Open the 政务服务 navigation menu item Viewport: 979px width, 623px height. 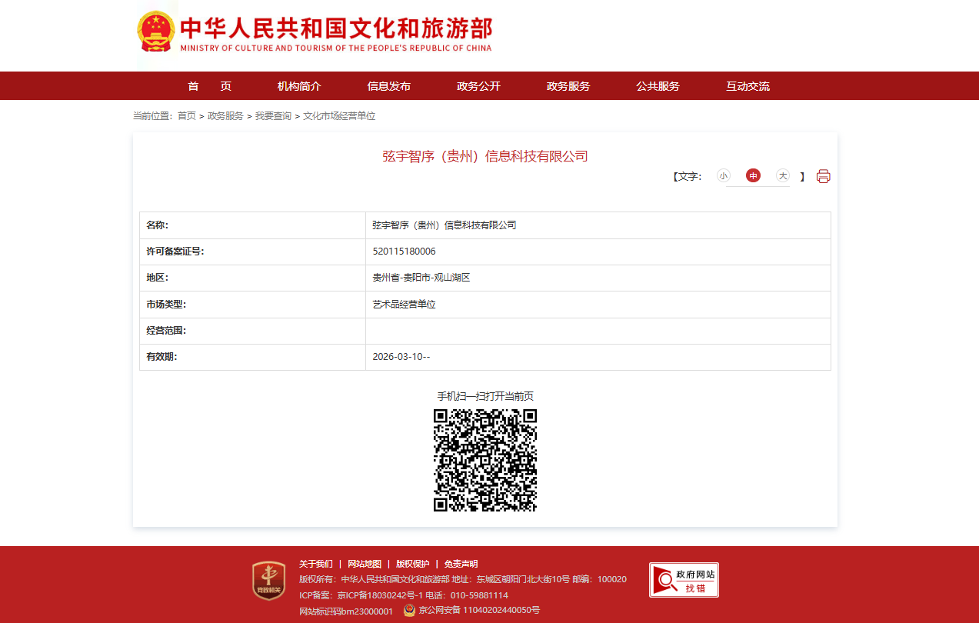click(568, 86)
